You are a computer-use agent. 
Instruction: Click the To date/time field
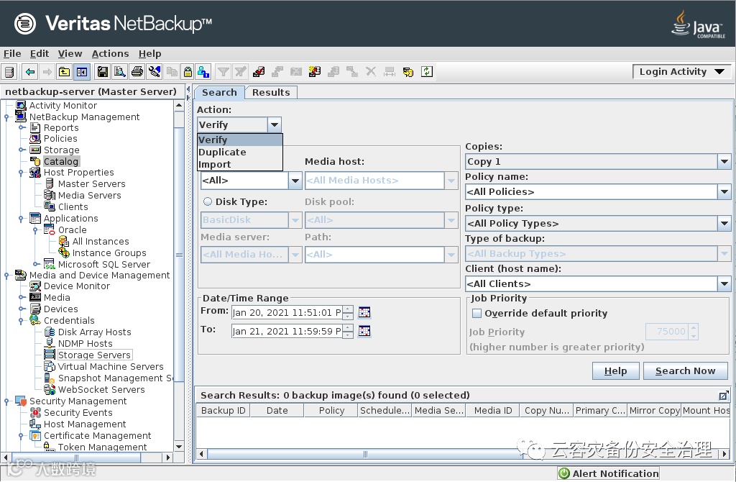click(287, 331)
